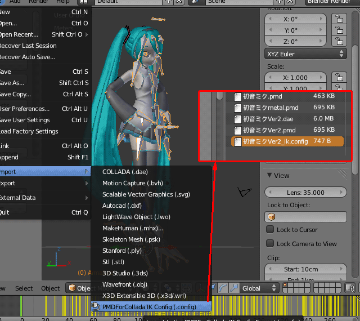The height and width of the screenshot is (321, 360).
Task: Click Save User Settings entry
Action: tap(45, 120)
